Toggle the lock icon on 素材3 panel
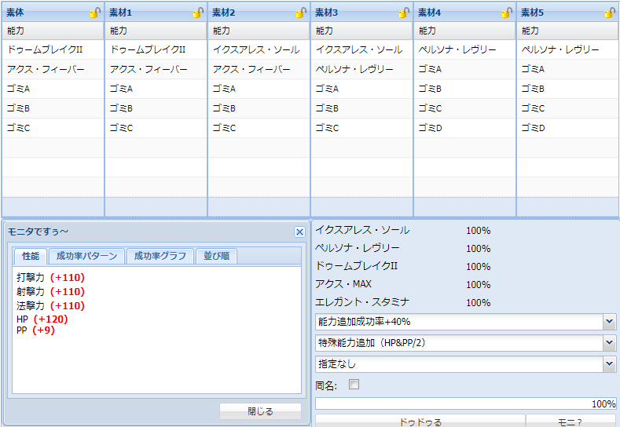The image size is (620, 427). (404, 13)
